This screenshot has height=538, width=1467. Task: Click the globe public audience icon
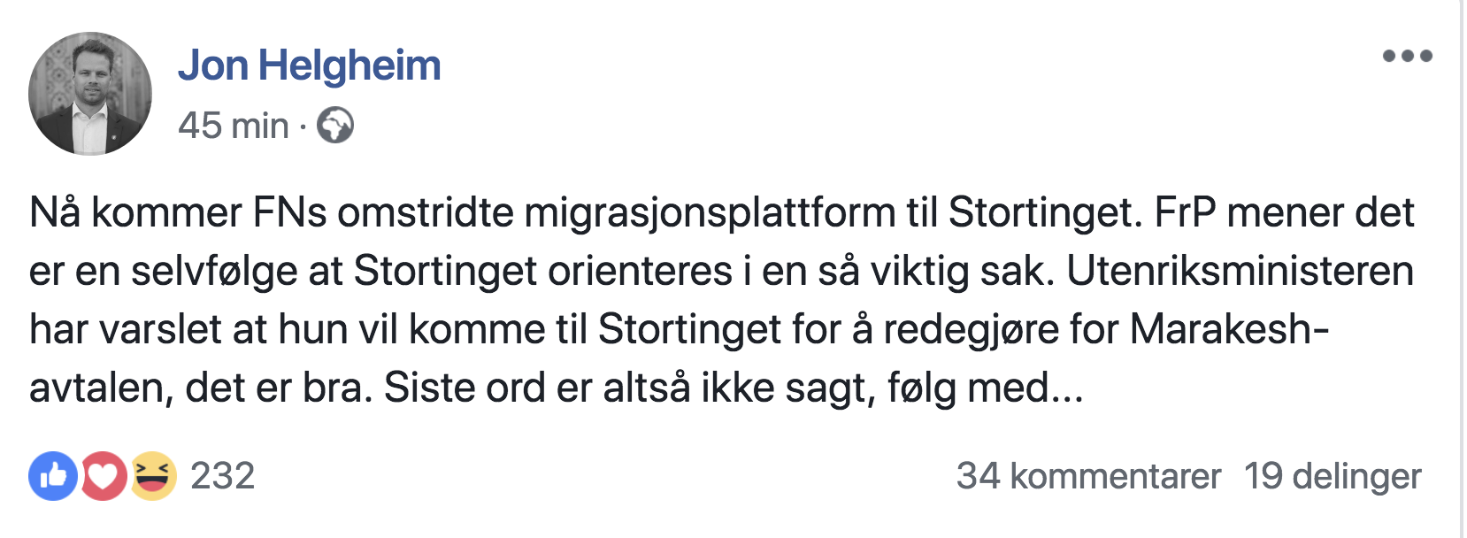pyautogui.click(x=335, y=126)
